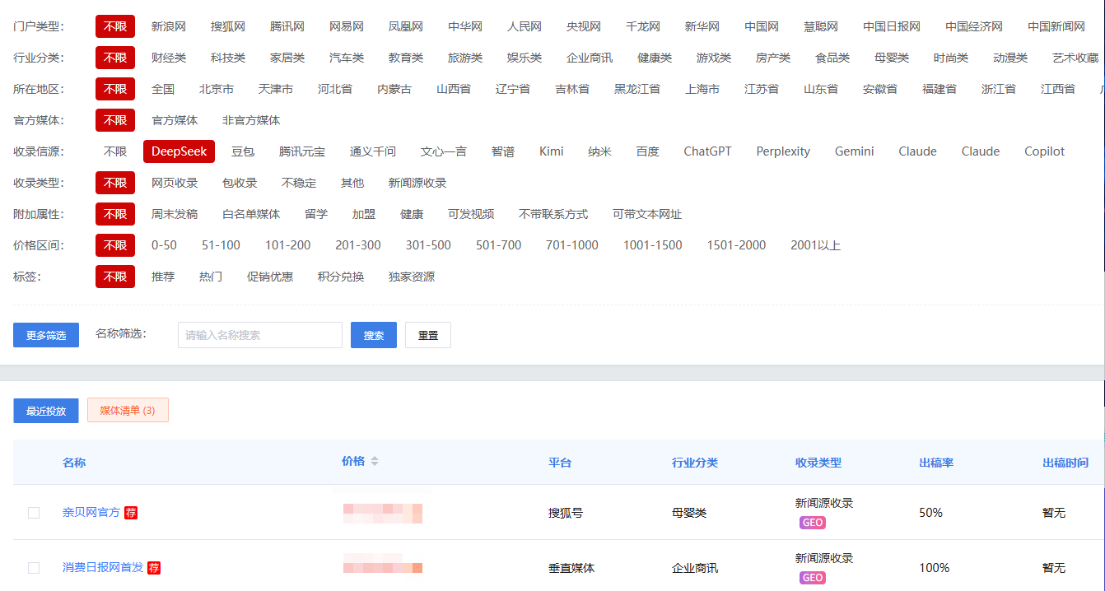Tick the checkbox for 消费日报网首发

(x=34, y=568)
